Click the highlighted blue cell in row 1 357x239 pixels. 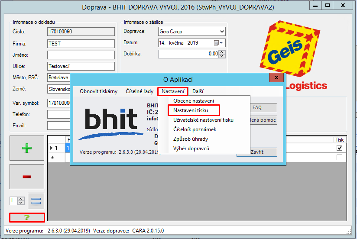point(68,148)
